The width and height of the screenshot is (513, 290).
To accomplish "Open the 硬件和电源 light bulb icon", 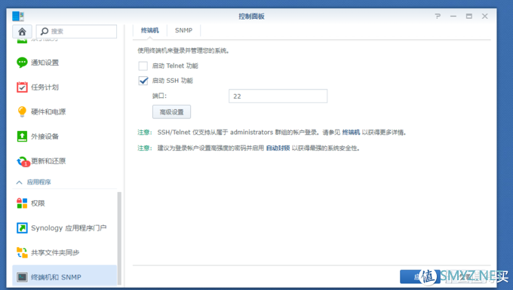I will 22,111.
